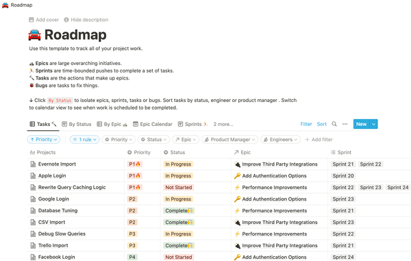
Task: Click the Hide description info icon
Action: click(x=66, y=20)
